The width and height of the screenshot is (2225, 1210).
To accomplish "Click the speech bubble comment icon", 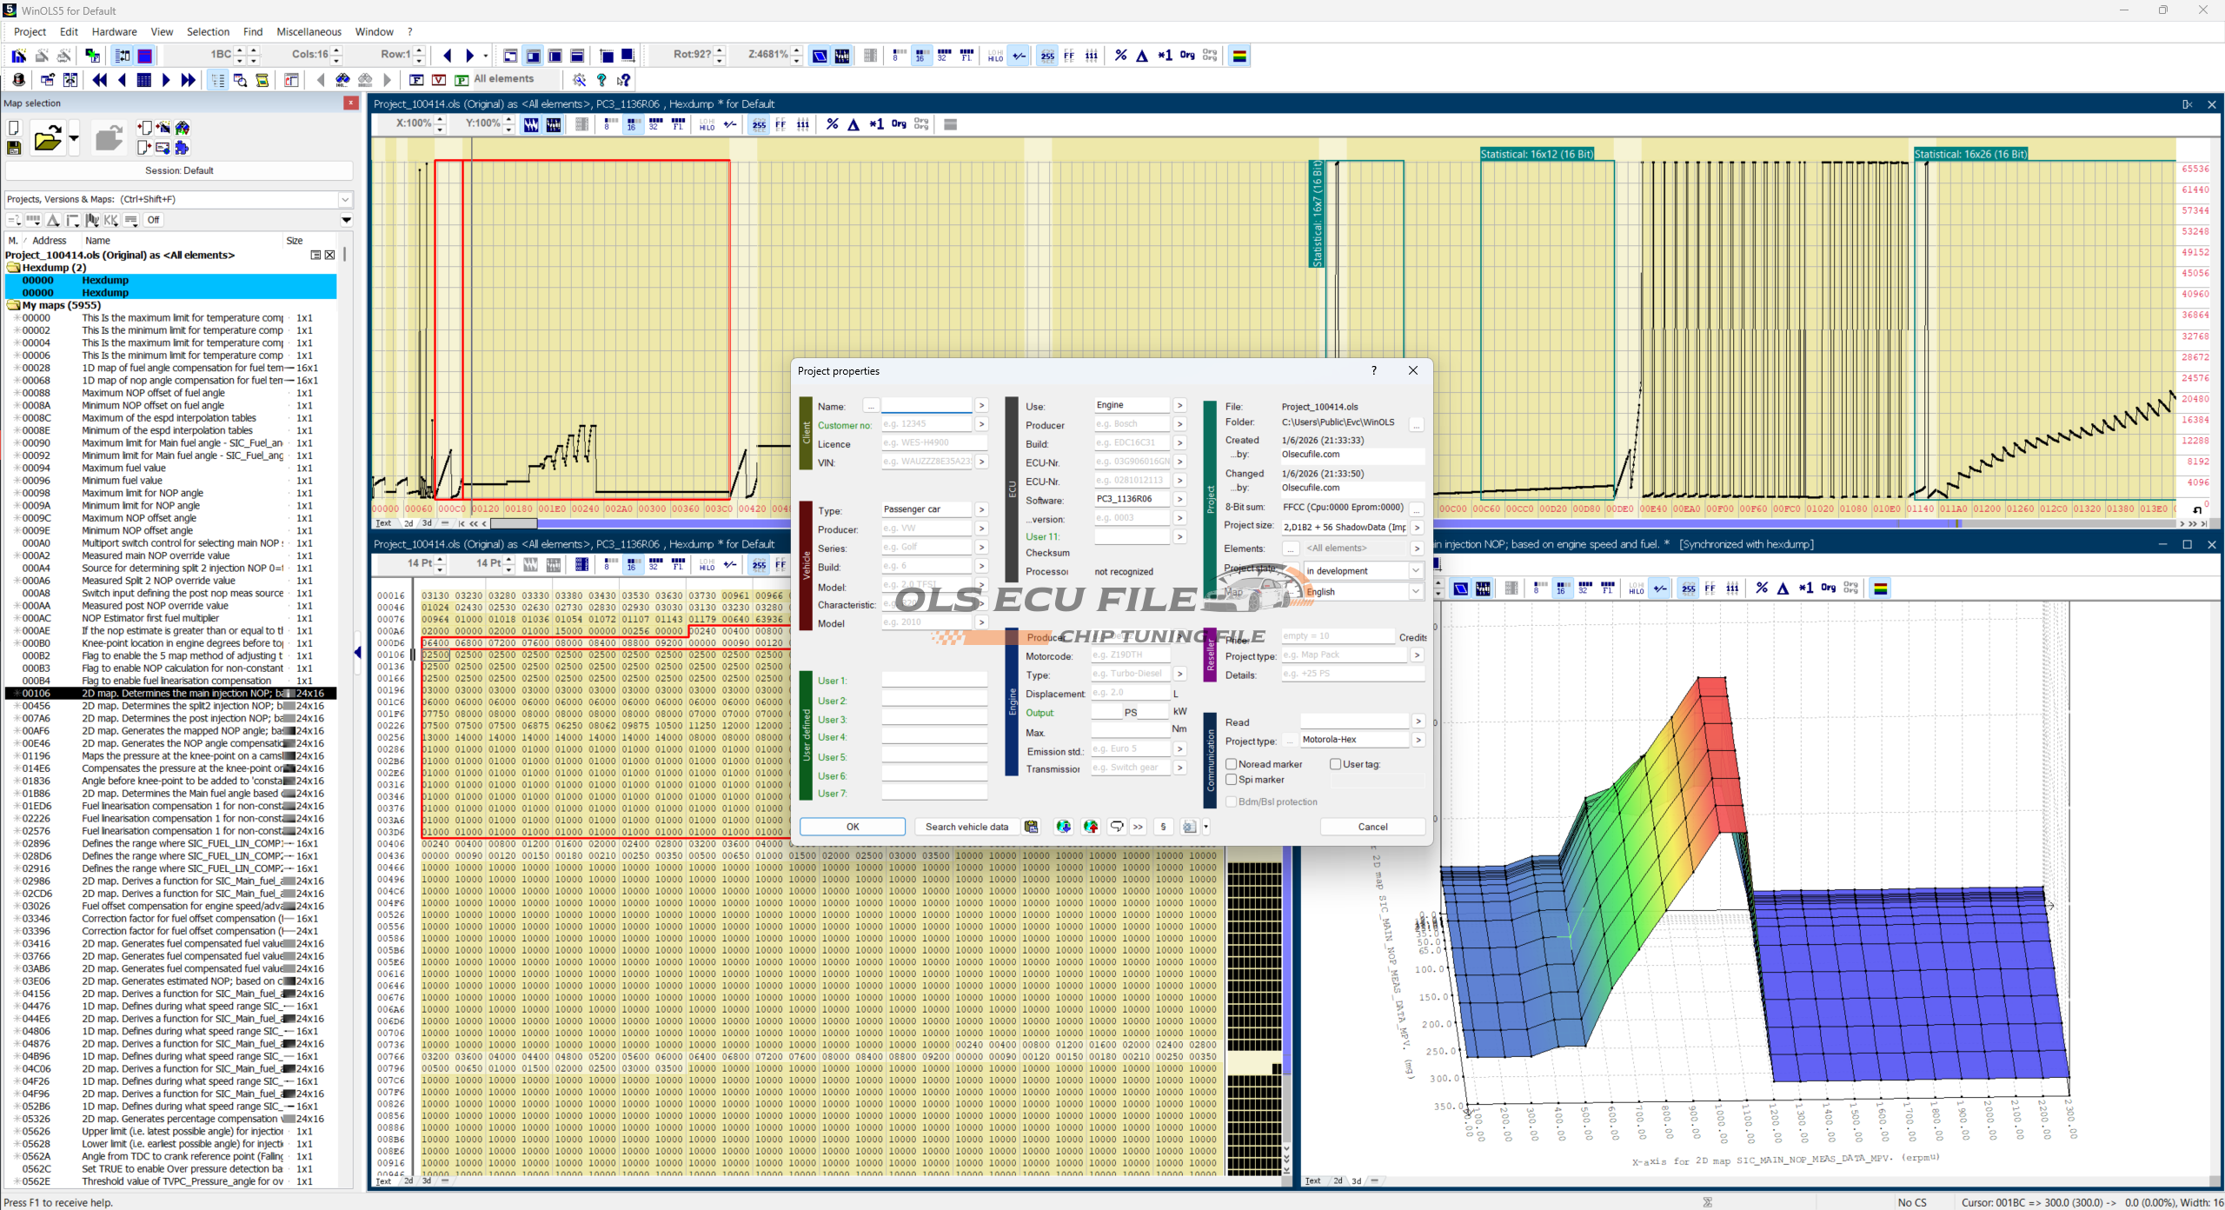I will pos(1117,827).
